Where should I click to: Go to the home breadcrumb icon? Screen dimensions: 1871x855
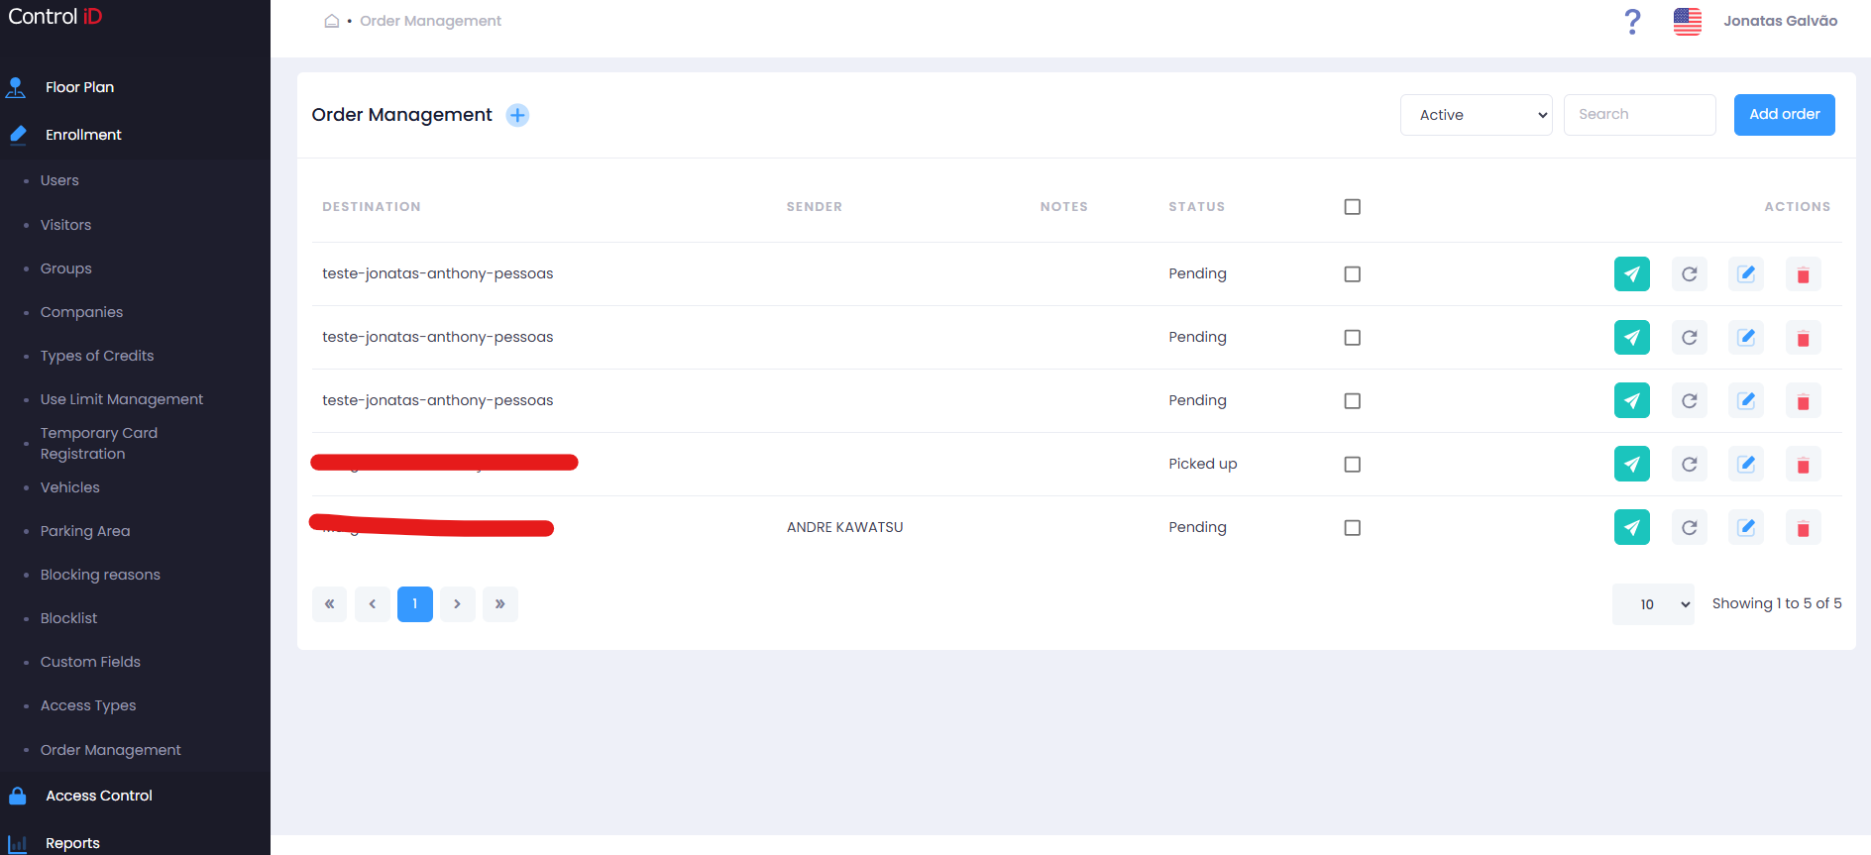point(332,21)
